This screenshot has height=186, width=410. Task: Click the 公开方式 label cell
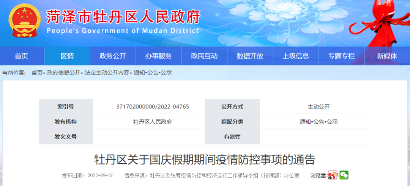pos(232,107)
